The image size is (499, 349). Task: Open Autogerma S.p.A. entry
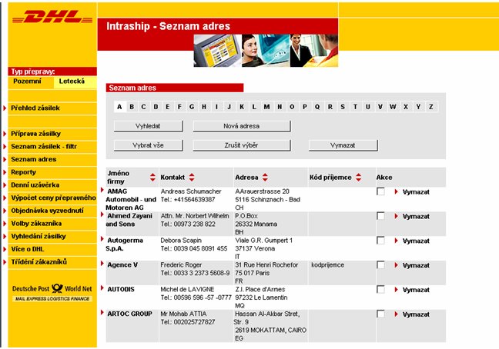(125, 244)
